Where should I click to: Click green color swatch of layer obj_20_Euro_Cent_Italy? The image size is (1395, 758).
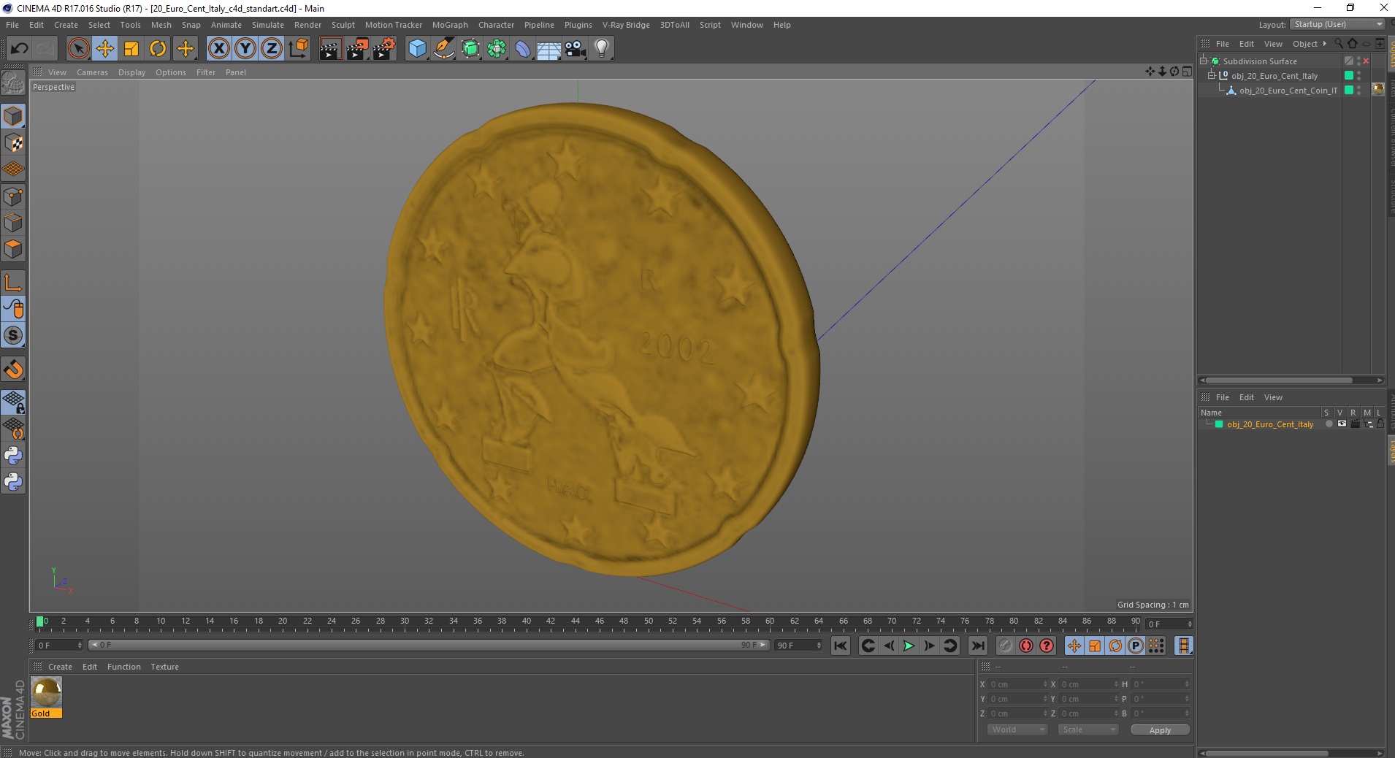pos(1218,424)
